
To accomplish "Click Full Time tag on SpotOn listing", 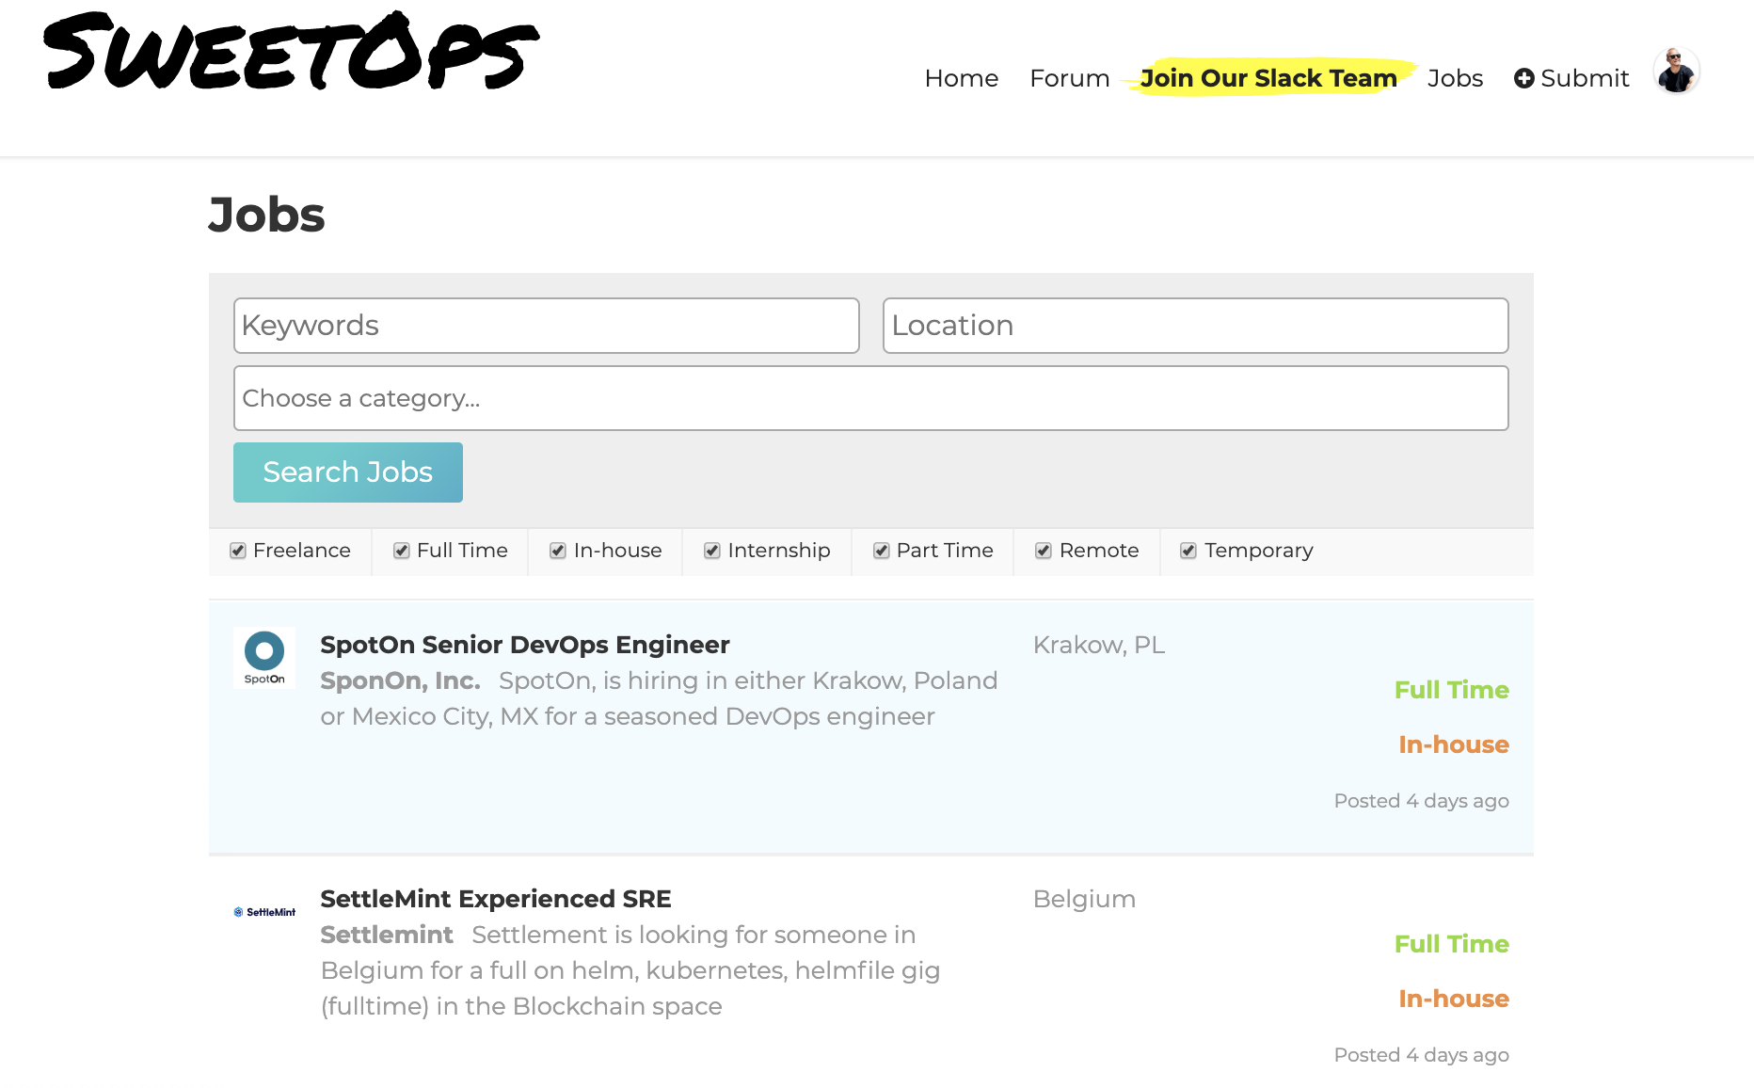I will click(1451, 690).
